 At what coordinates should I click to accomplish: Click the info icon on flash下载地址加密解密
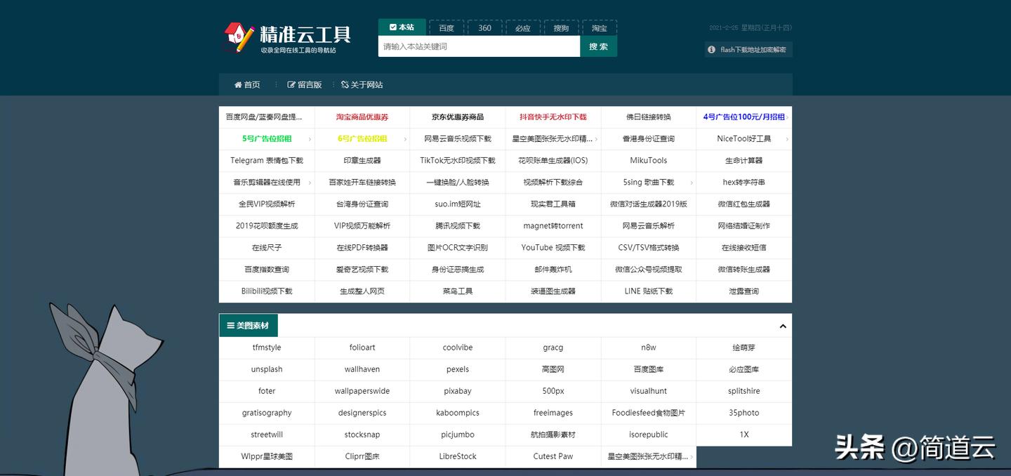[x=711, y=49]
